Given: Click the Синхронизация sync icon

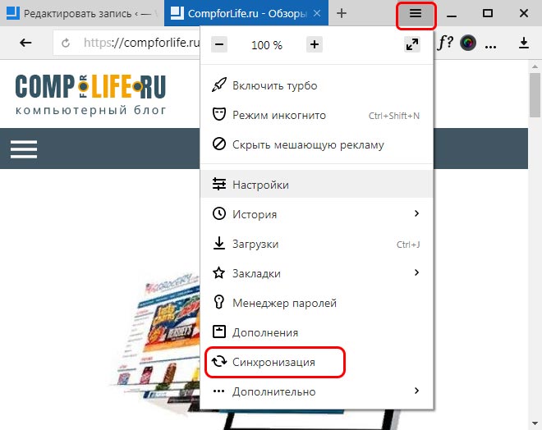Looking at the screenshot, I should coord(219,362).
